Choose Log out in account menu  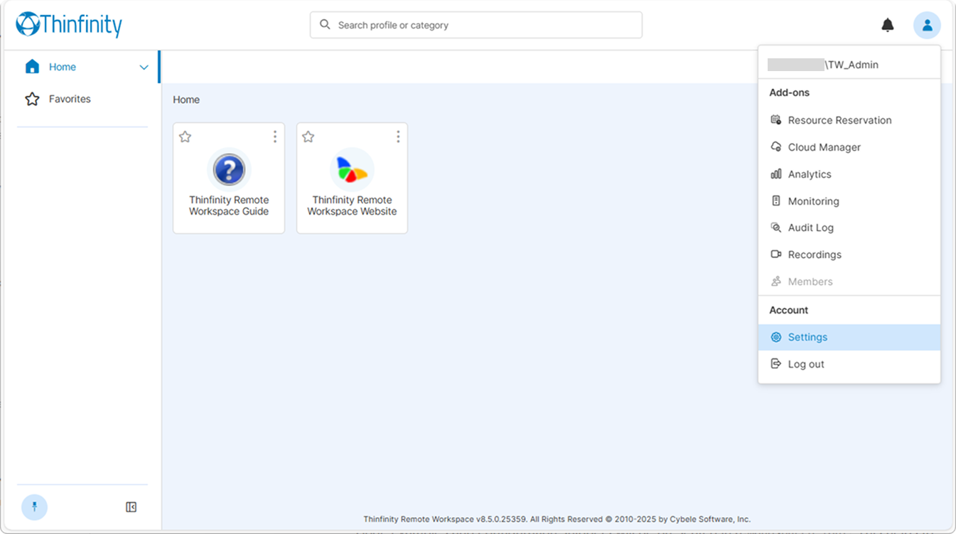805,364
